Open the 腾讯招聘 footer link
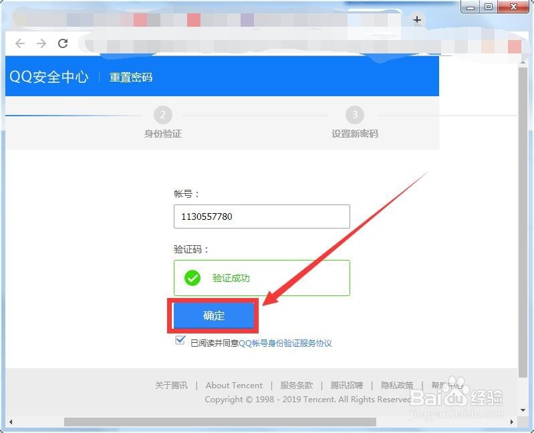Viewport: 534px width, 433px height. [x=346, y=386]
